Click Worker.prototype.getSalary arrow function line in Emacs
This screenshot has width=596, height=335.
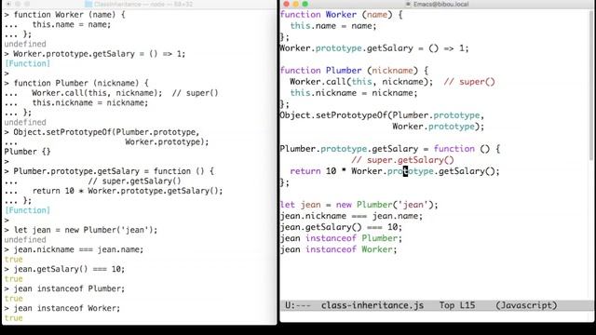click(374, 48)
